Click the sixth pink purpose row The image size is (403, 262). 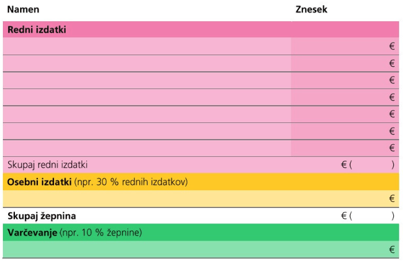tap(147, 131)
